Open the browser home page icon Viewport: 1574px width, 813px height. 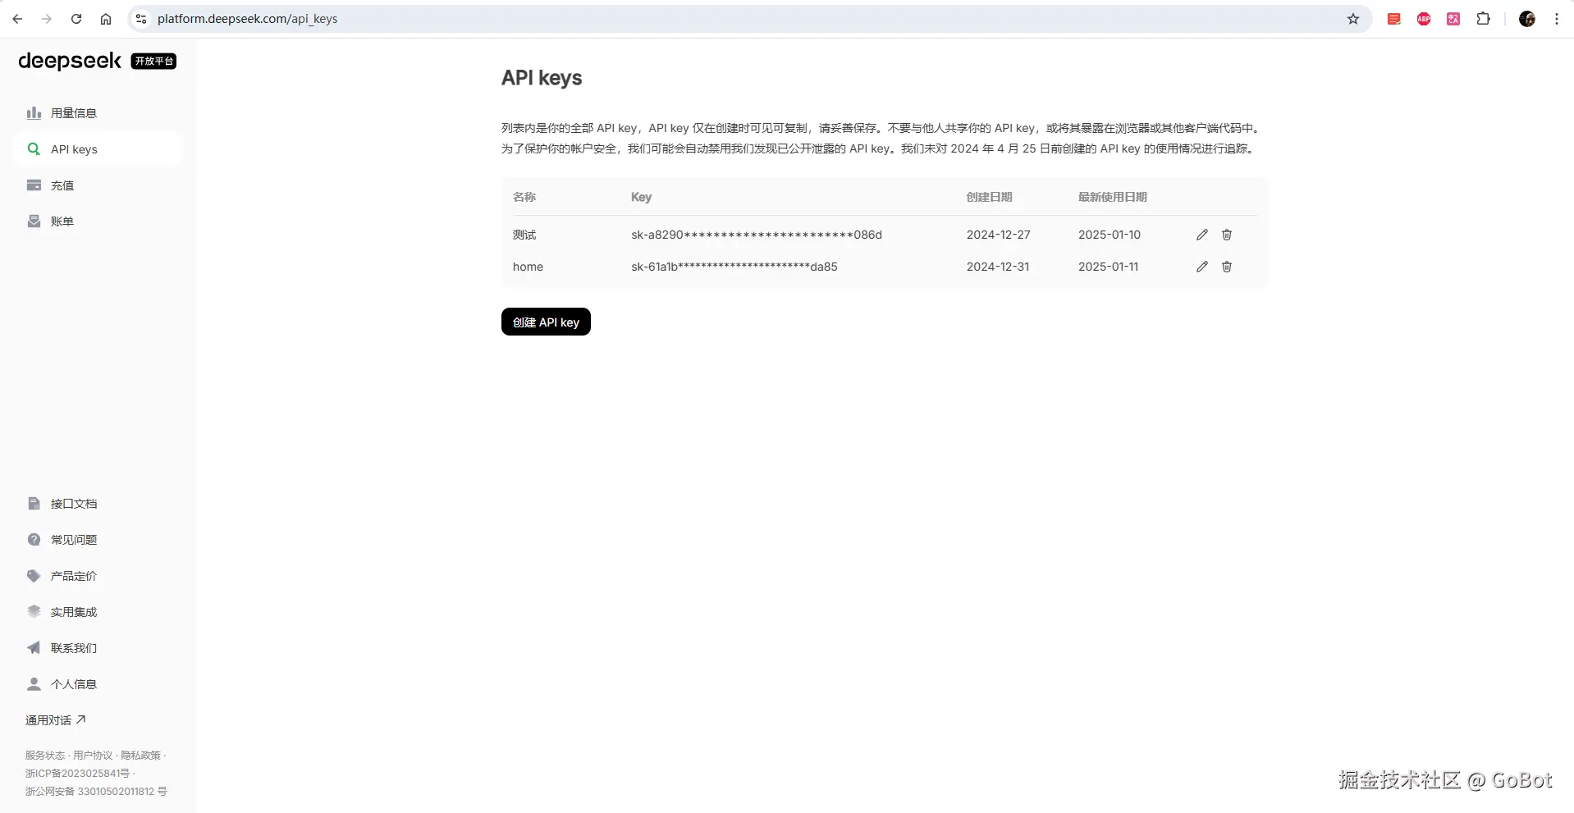click(x=106, y=19)
